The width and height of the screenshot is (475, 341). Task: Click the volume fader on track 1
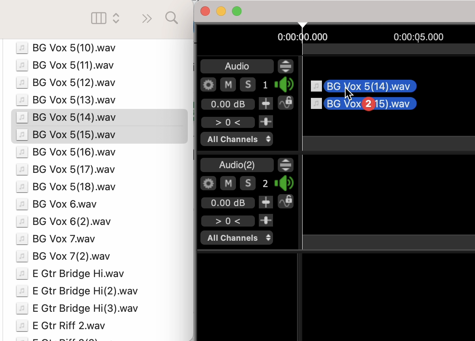[x=266, y=104]
